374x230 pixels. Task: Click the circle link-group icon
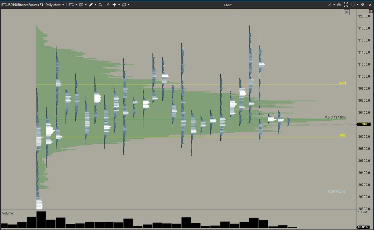353,5
